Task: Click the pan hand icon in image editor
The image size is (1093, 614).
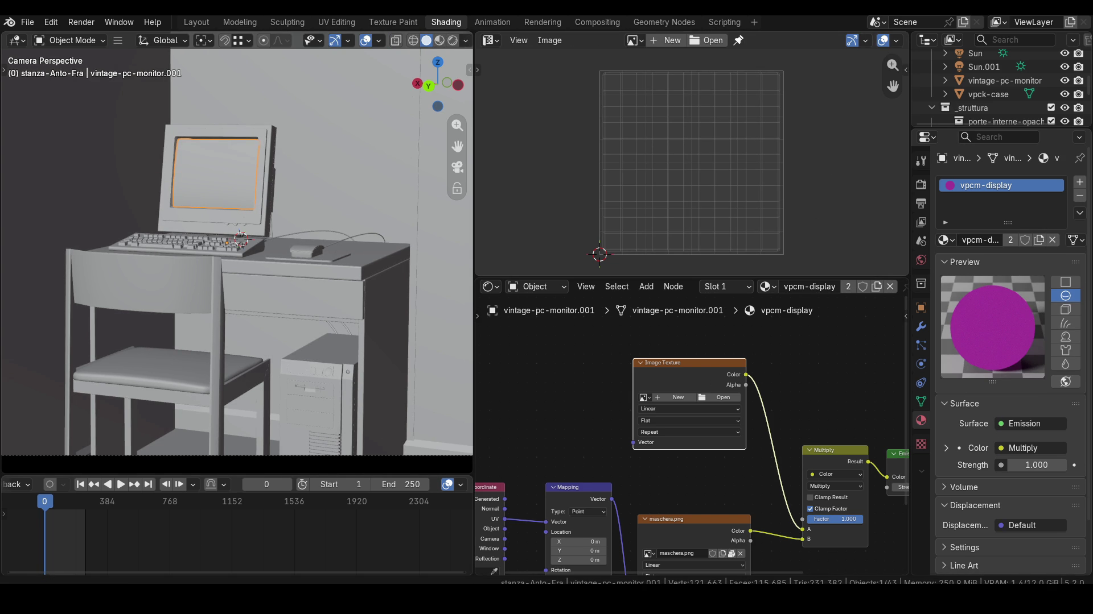Action: pyautogui.click(x=893, y=86)
